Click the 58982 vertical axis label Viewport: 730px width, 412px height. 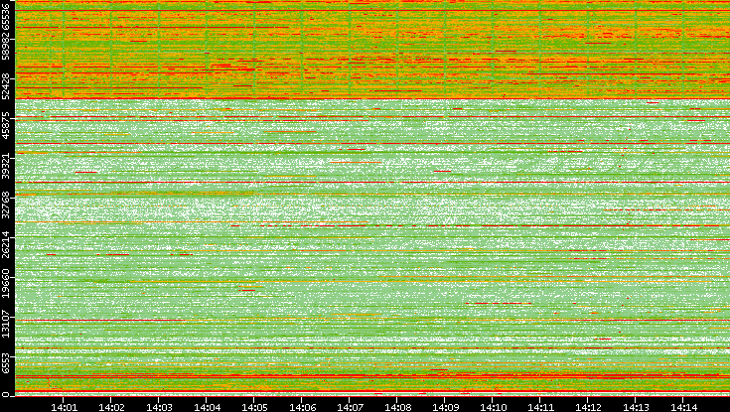pos(6,46)
